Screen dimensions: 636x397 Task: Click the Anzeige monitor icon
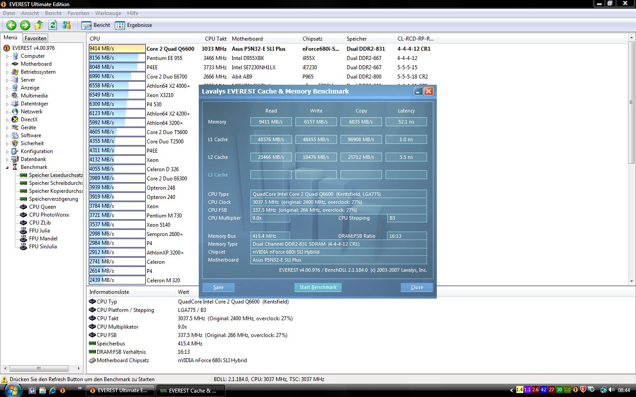pyautogui.click(x=15, y=88)
